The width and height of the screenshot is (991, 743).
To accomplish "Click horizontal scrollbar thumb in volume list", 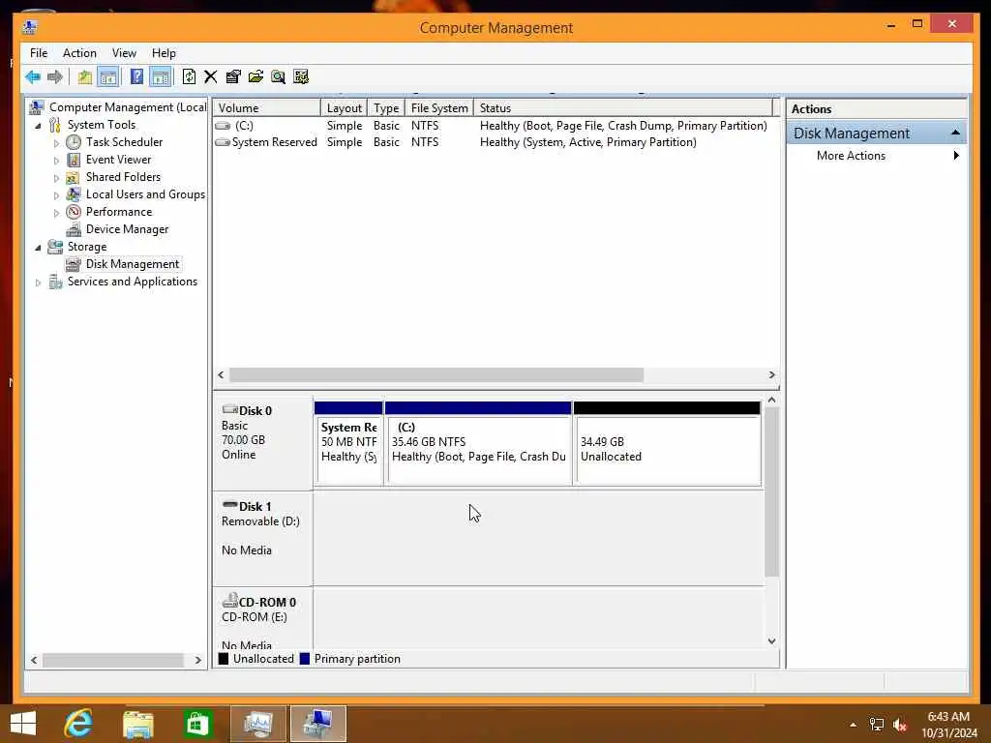I will [x=436, y=375].
